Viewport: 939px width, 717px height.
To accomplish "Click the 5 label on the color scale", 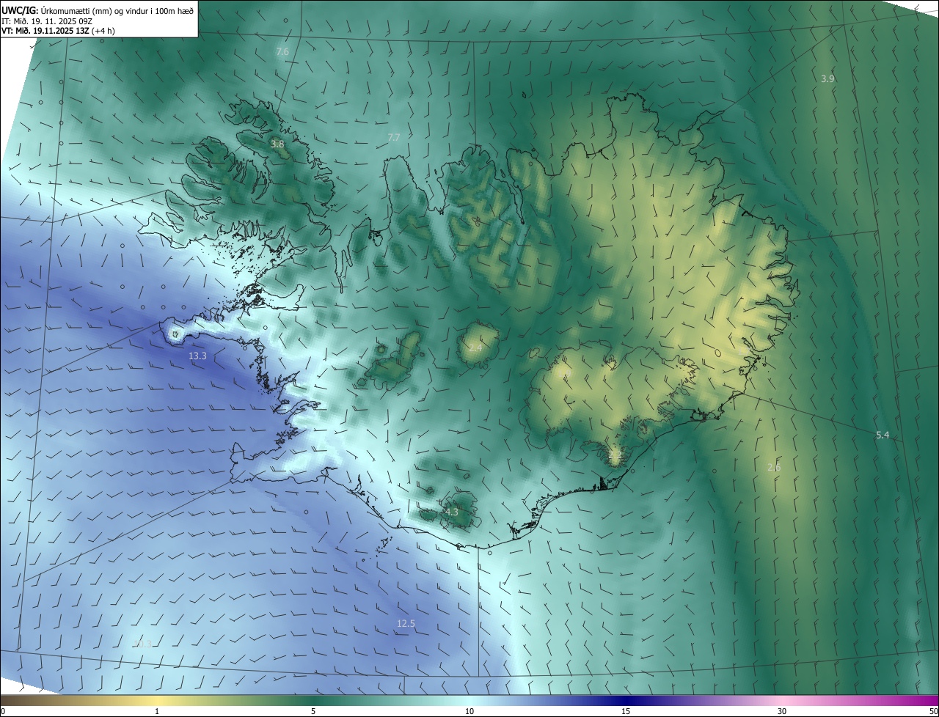I will pos(313,711).
